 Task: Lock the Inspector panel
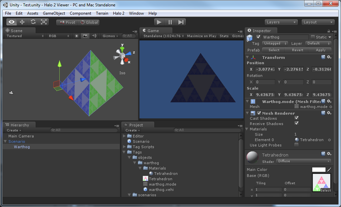(x=328, y=31)
